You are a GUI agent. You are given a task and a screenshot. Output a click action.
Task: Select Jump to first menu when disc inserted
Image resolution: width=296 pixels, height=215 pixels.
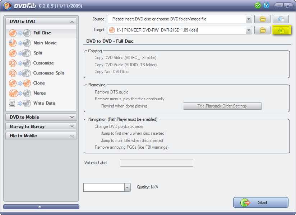click(133, 134)
